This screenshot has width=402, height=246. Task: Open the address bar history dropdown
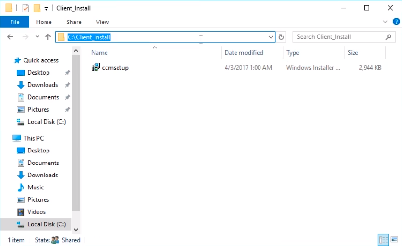[x=271, y=37]
